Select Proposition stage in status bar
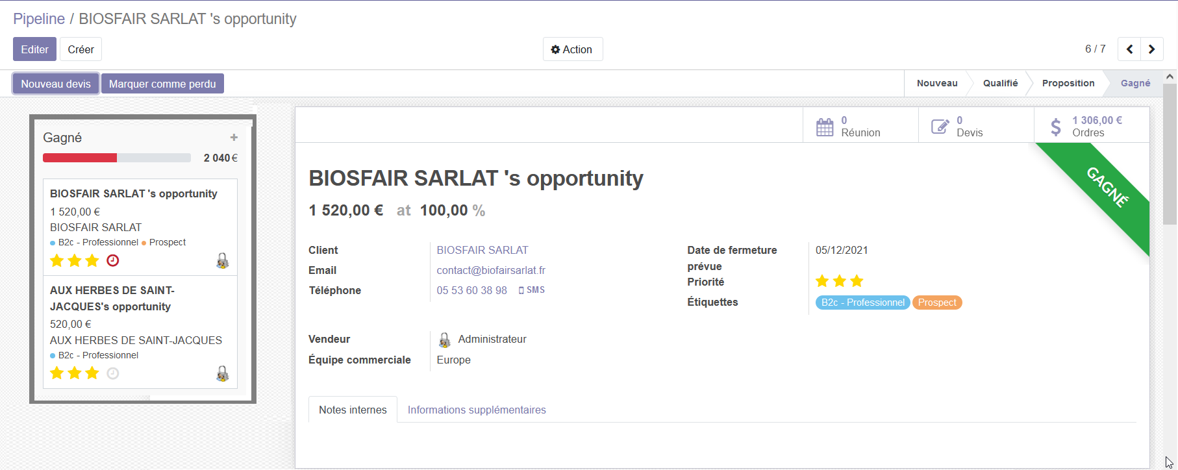 pyautogui.click(x=1068, y=83)
